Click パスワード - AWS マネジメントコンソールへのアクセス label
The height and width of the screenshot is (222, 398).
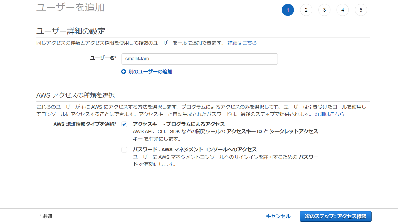194,149
